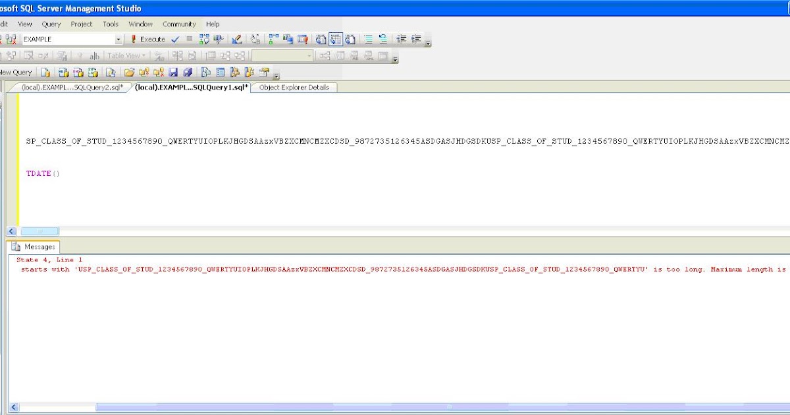Analyze query in Database Engine Tuning Advisor
The width and height of the screenshot is (790, 415).
pyautogui.click(x=218, y=39)
